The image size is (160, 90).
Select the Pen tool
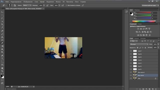point(2,55)
